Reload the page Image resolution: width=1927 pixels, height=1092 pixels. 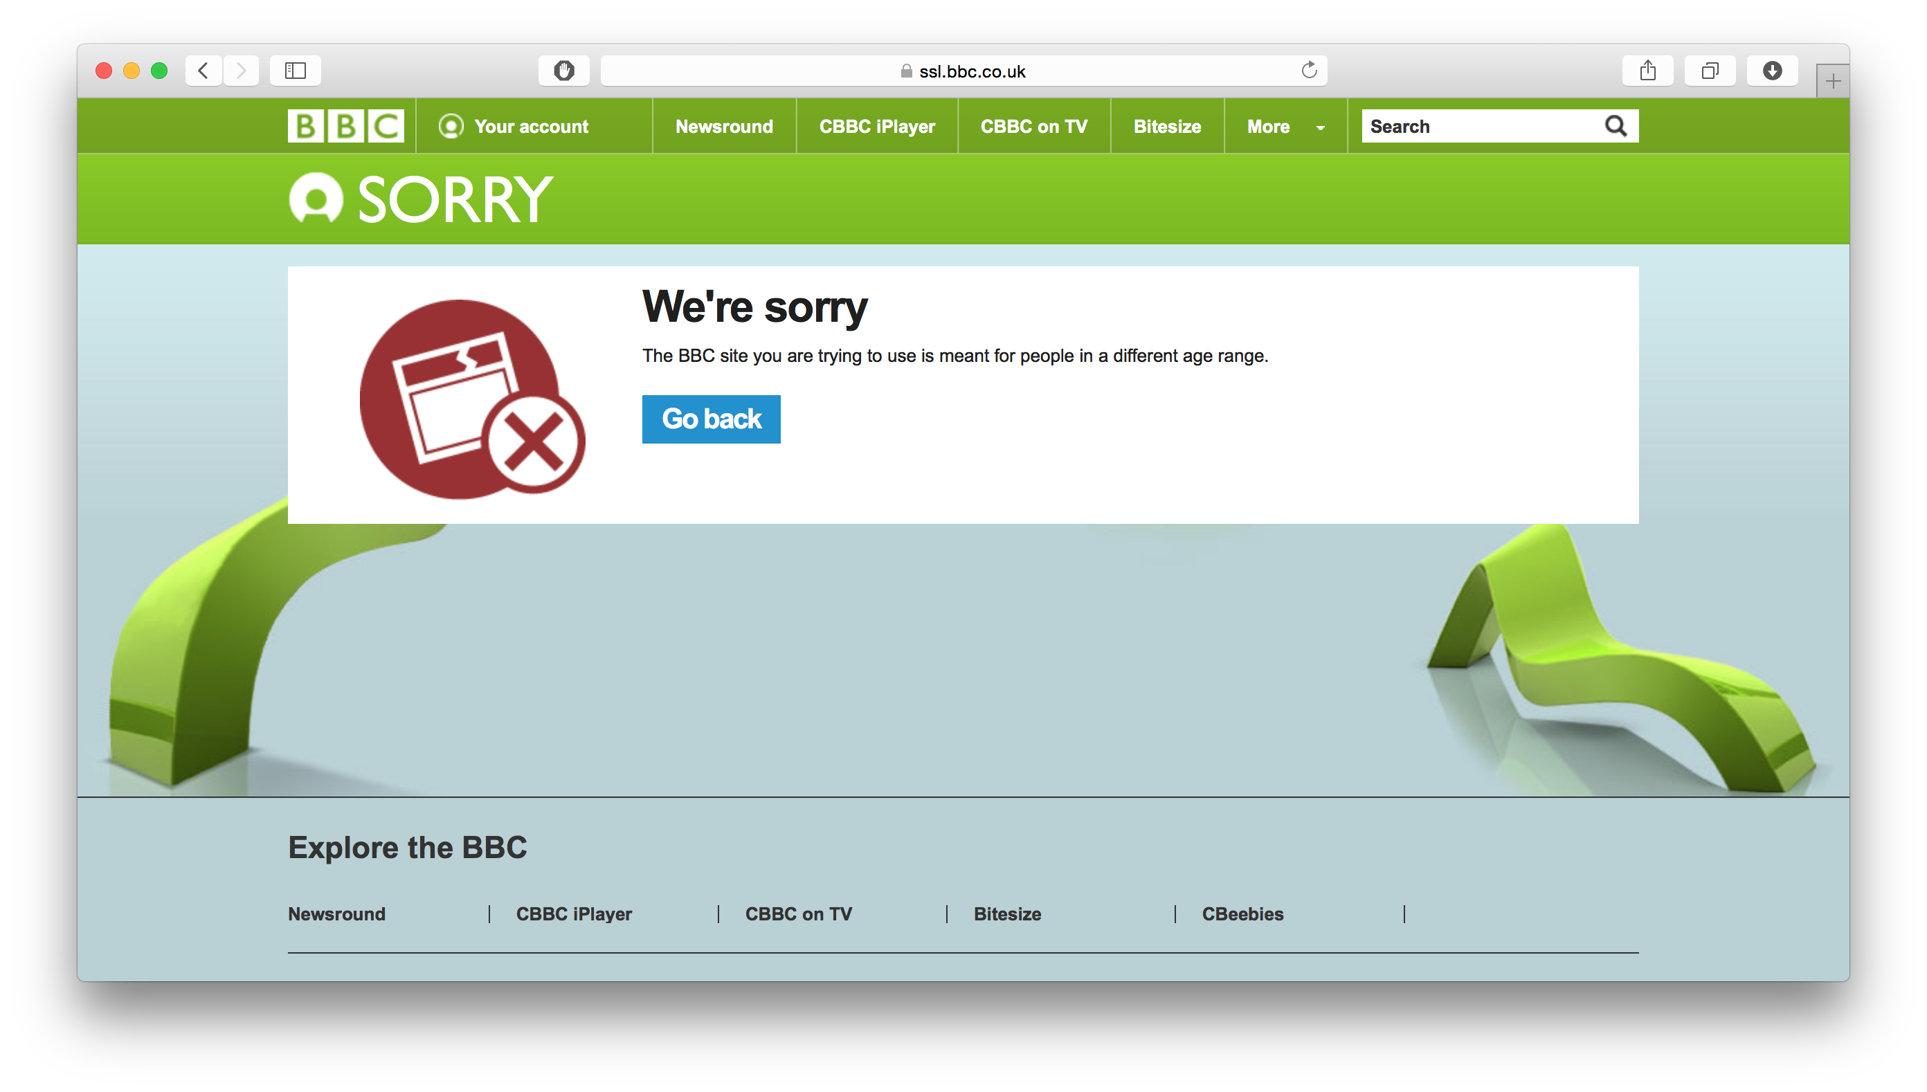[1309, 70]
